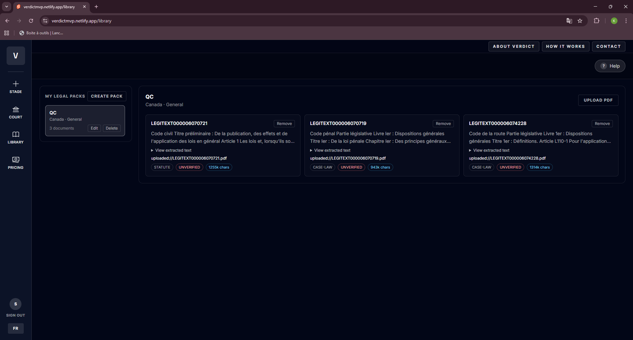Click the Code de la route description
Image resolution: width=633 pixels, height=340 pixels.
click(x=540, y=138)
